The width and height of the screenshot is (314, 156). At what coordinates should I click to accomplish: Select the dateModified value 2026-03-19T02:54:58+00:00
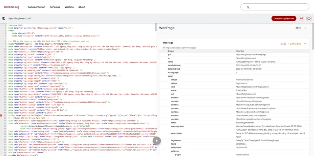point(248,69)
